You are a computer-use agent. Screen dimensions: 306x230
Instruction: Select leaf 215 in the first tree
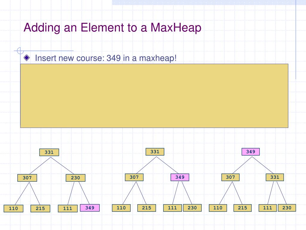(x=40, y=208)
